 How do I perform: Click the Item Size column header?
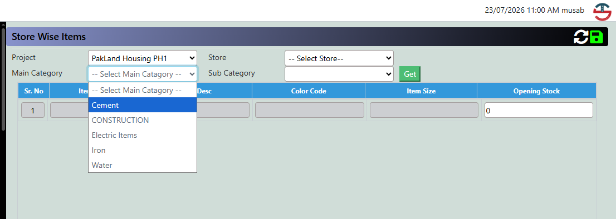421,91
